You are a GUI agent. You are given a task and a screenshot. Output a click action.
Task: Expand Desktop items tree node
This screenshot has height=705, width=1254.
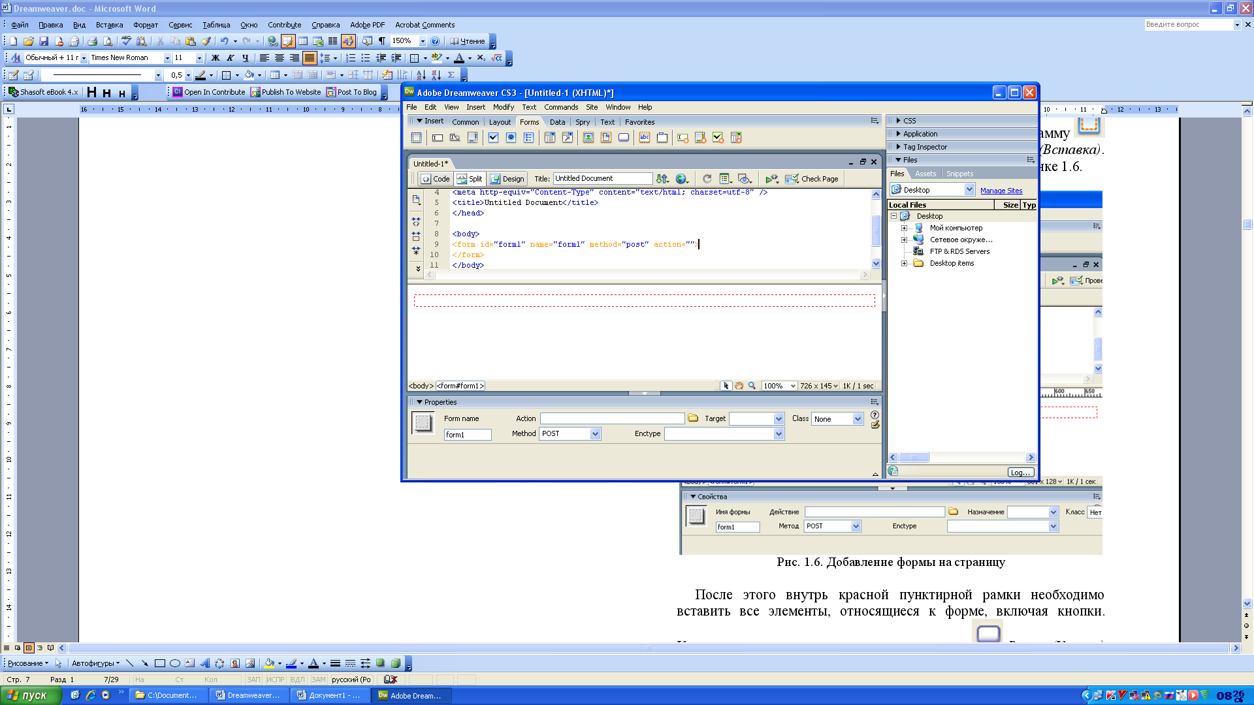[x=905, y=263]
